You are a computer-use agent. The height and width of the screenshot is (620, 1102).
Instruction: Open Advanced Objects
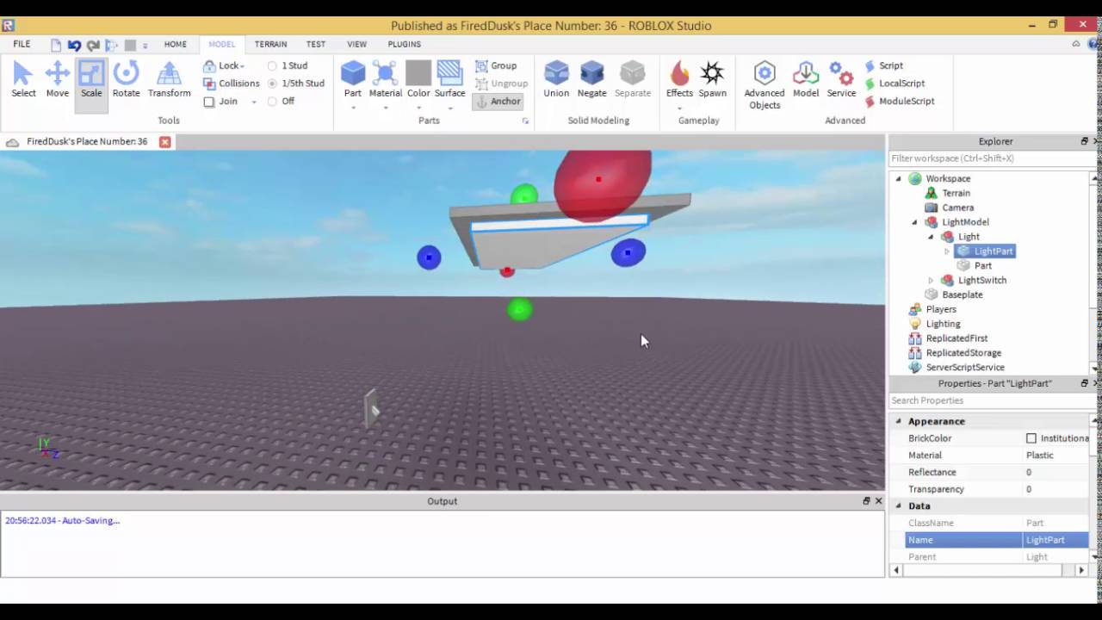tap(765, 85)
